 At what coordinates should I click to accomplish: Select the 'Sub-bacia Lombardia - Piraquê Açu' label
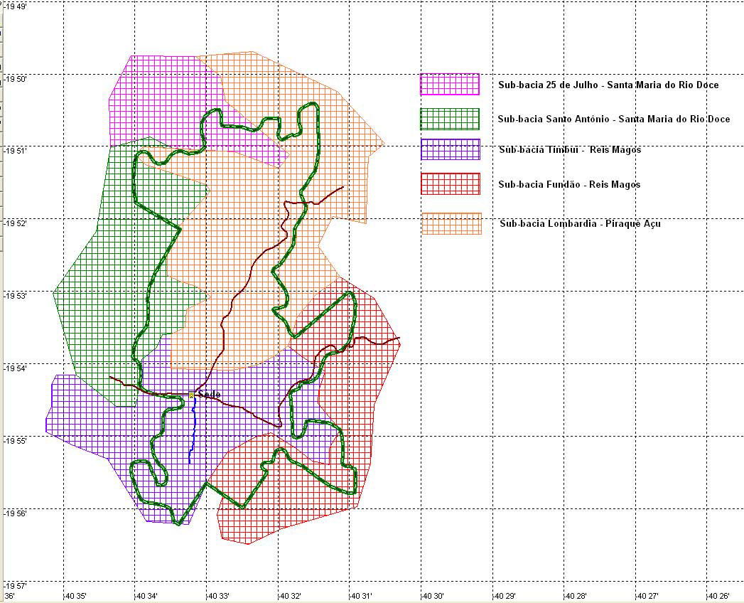580,224
